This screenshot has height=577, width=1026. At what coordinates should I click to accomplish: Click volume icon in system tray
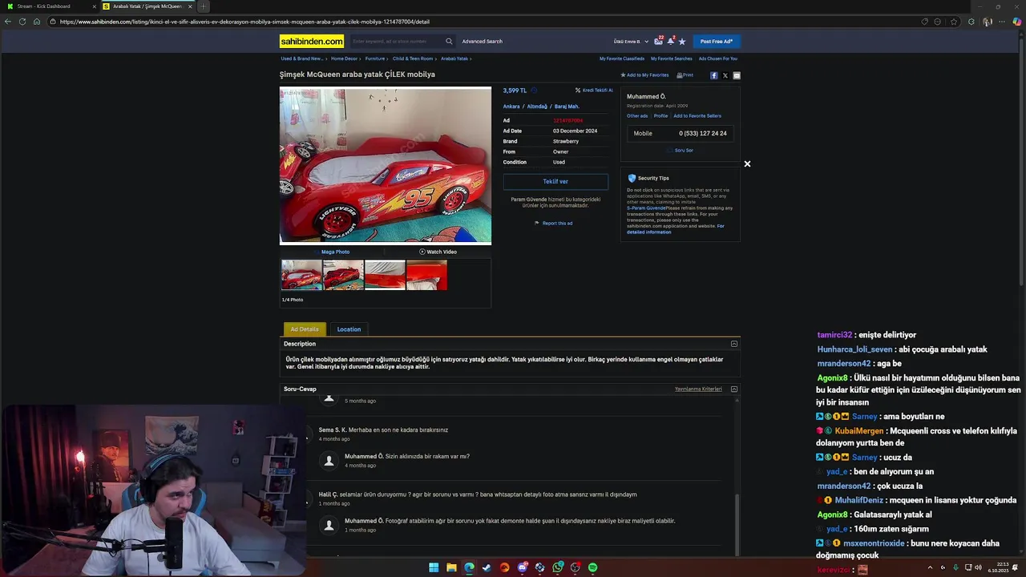978,567
